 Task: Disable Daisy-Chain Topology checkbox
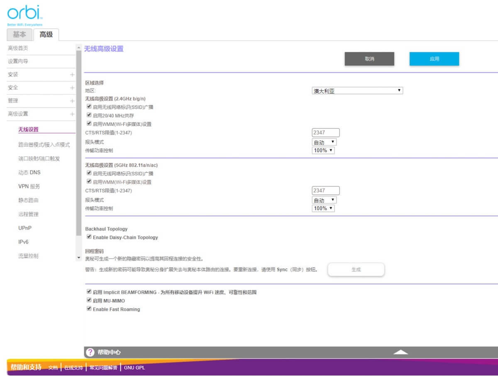[89, 237]
